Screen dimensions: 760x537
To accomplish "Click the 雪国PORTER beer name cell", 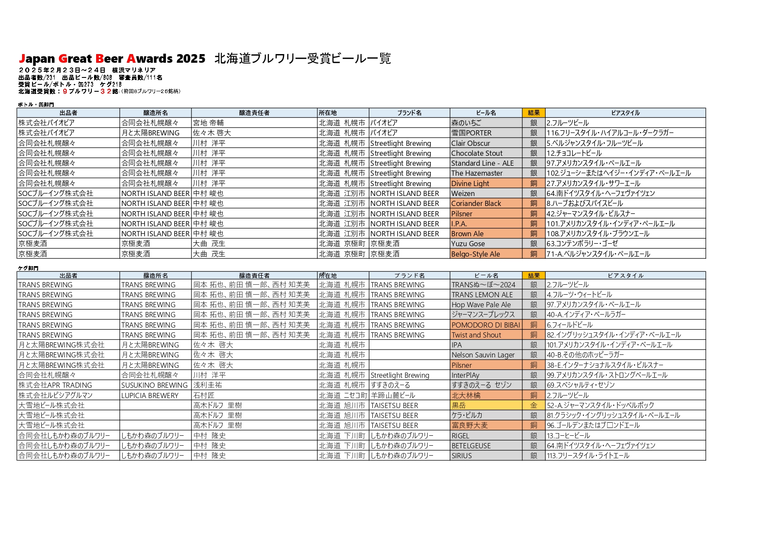I will pyautogui.click(x=486, y=133).
